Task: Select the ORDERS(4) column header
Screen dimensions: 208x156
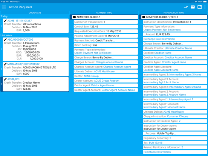Action: [35, 12]
